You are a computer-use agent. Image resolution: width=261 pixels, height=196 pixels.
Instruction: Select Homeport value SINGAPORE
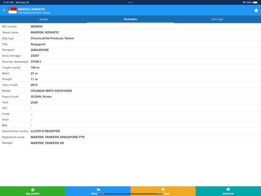click(40, 50)
